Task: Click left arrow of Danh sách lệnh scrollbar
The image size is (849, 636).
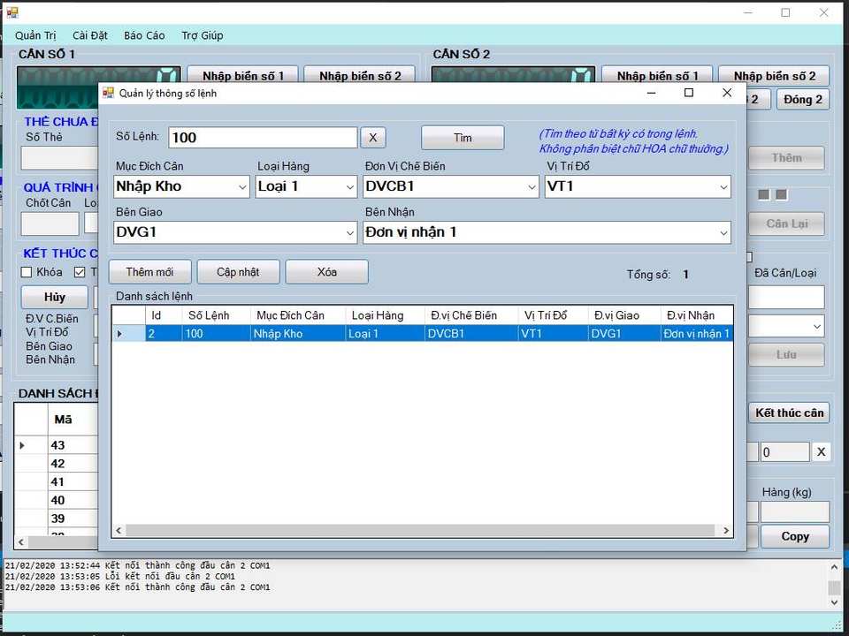Action: pyautogui.click(x=119, y=531)
